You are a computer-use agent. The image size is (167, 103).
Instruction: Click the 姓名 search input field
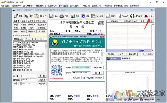[29, 76]
